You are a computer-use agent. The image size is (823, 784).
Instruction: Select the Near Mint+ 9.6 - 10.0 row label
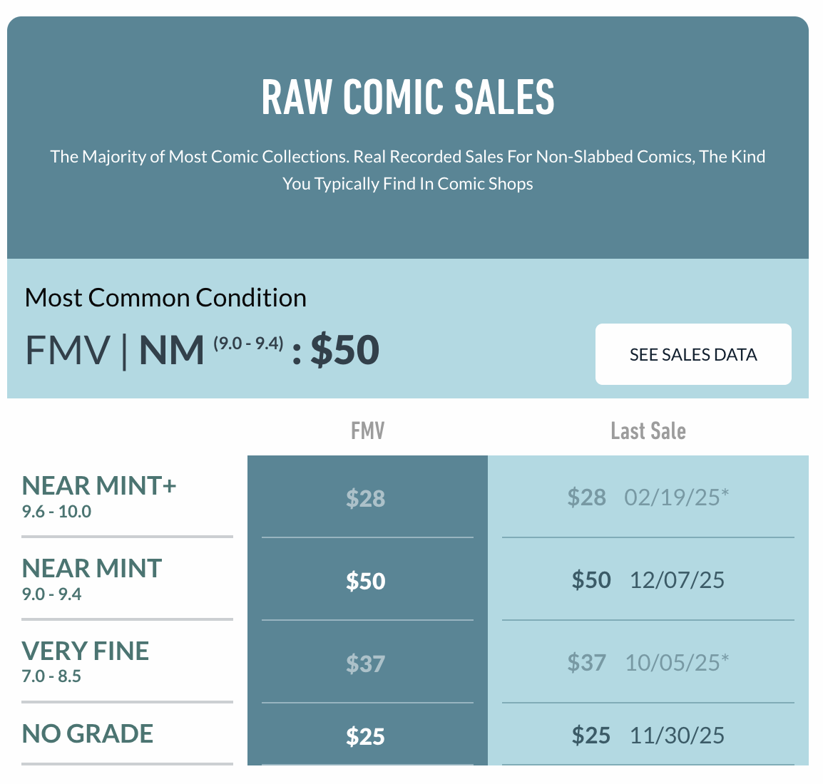(99, 495)
